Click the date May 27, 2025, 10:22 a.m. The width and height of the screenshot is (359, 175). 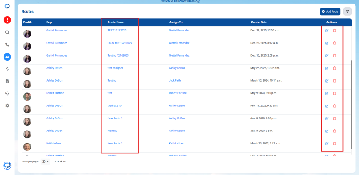click(x=264, y=68)
